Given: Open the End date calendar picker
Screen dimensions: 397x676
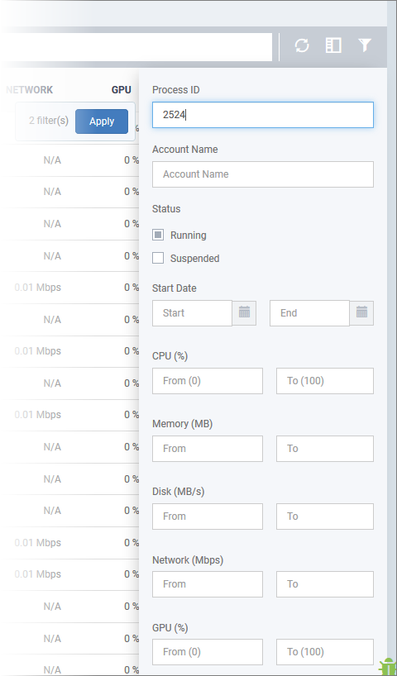Looking at the screenshot, I should coord(361,313).
